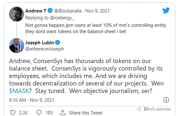Open Joseph Lubin's profile picture
Viewport: 183px width, 116px height.
[x=17, y=46]
